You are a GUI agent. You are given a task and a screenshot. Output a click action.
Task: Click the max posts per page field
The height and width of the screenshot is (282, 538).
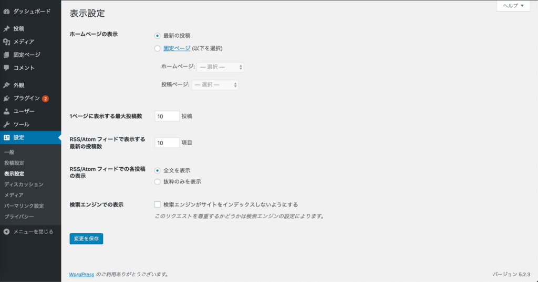coord(167,116)
